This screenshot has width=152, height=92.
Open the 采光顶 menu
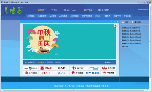98,16
